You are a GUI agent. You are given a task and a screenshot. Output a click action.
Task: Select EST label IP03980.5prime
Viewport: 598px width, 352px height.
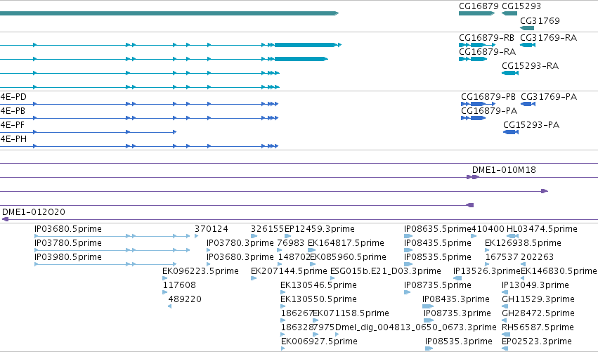pos(68,257)
